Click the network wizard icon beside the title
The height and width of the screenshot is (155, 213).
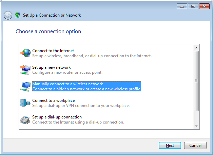[18, 15]
